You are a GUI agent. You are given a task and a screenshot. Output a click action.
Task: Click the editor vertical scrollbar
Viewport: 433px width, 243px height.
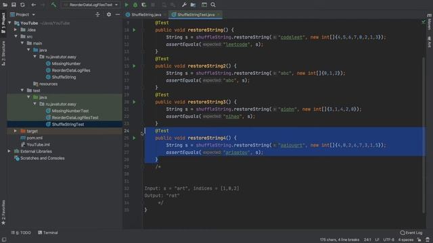pos(424,135)
